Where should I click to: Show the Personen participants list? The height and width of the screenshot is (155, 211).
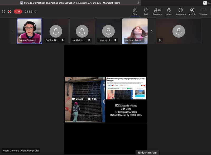157,12
